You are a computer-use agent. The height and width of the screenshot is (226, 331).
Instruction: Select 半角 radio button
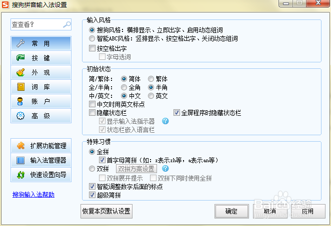[151, 87]
